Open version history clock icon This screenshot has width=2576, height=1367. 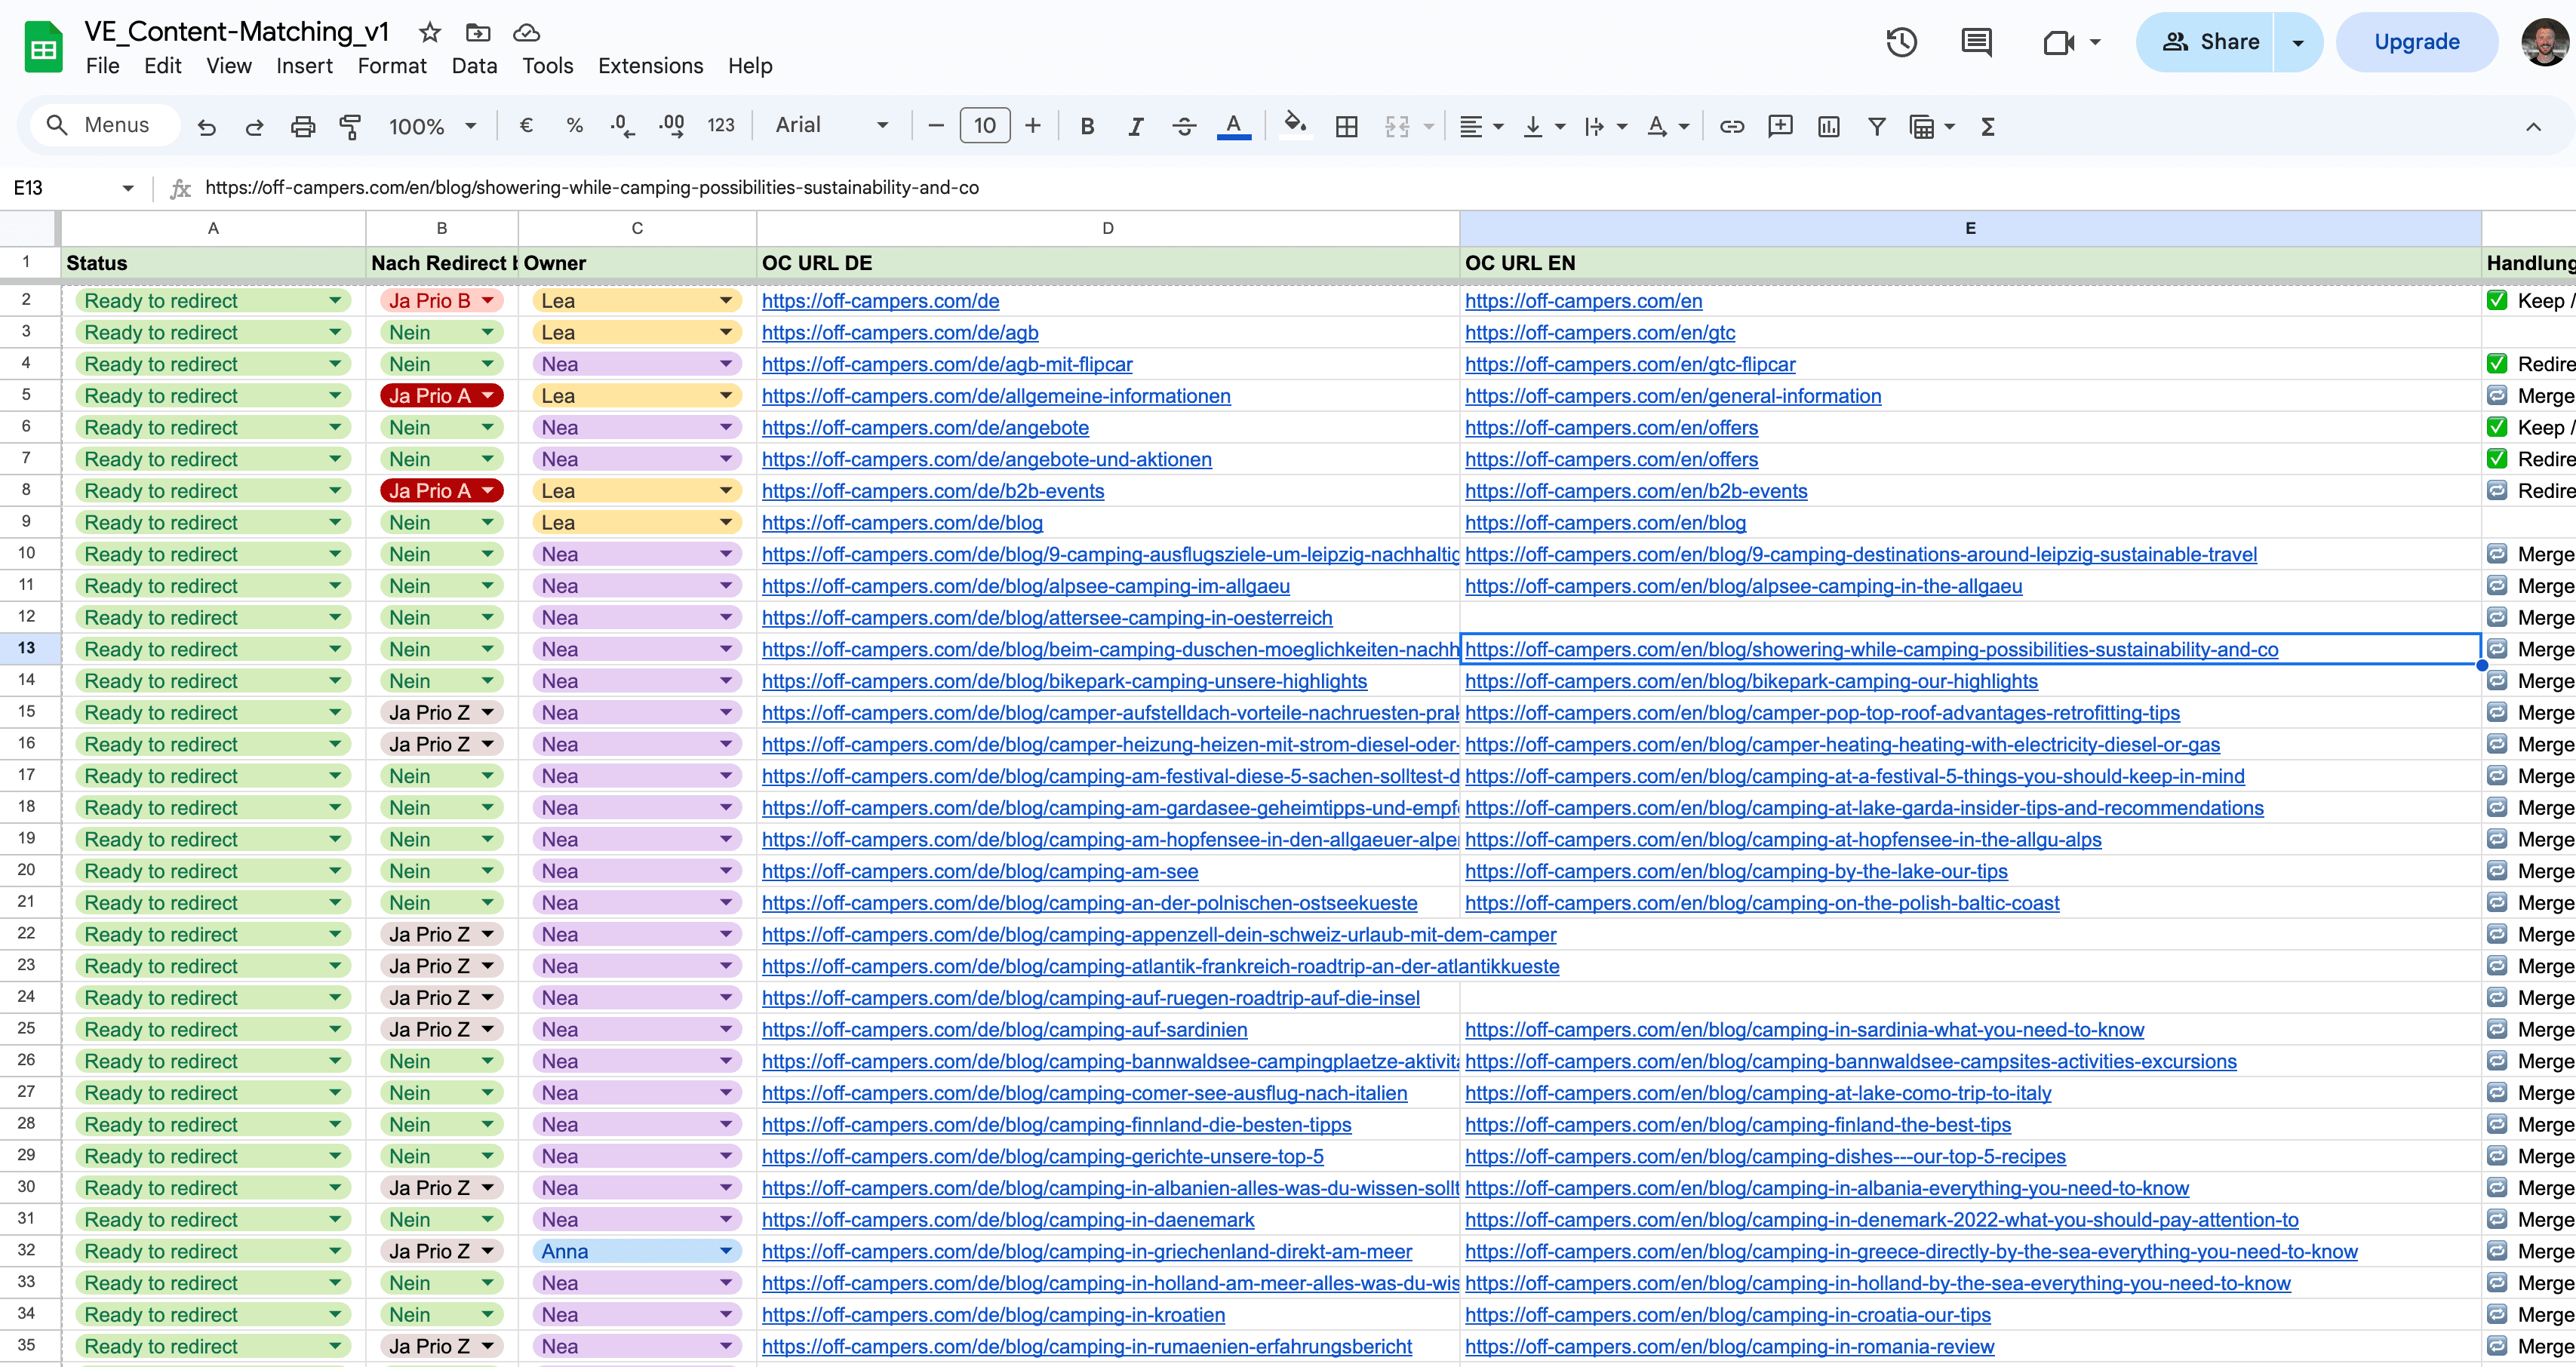click(1901, 42)
